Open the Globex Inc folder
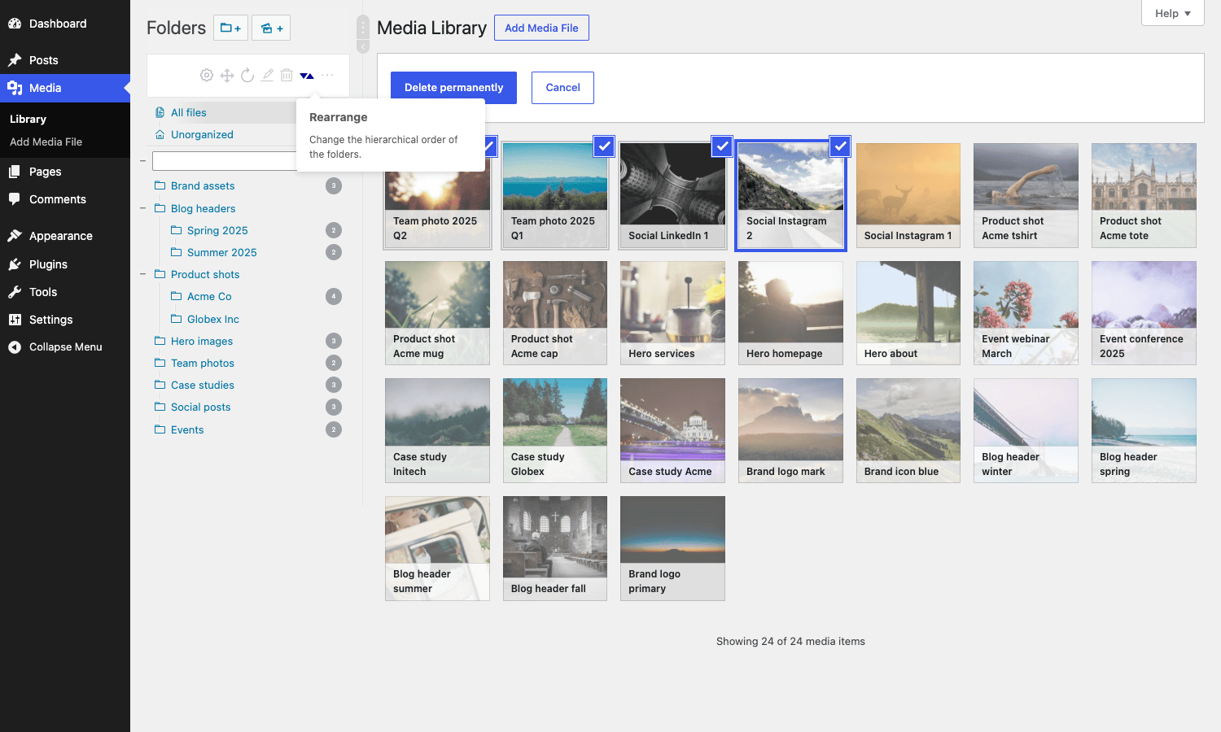1221x732 pixels. [x=212, y=320]
